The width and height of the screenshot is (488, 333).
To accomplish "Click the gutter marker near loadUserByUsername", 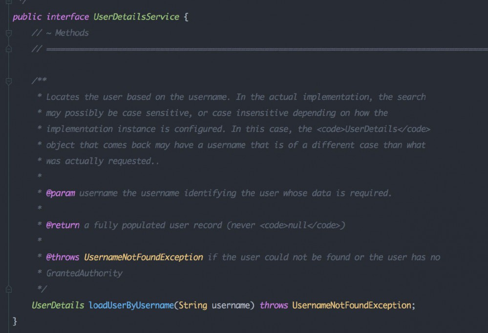I will 8,305.
